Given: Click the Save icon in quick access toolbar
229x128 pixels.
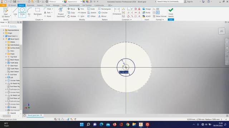Looking at the screenshot, I should (x=15, y=1).
